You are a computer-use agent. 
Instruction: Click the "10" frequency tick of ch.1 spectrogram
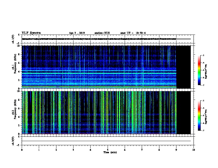point(19,46)
